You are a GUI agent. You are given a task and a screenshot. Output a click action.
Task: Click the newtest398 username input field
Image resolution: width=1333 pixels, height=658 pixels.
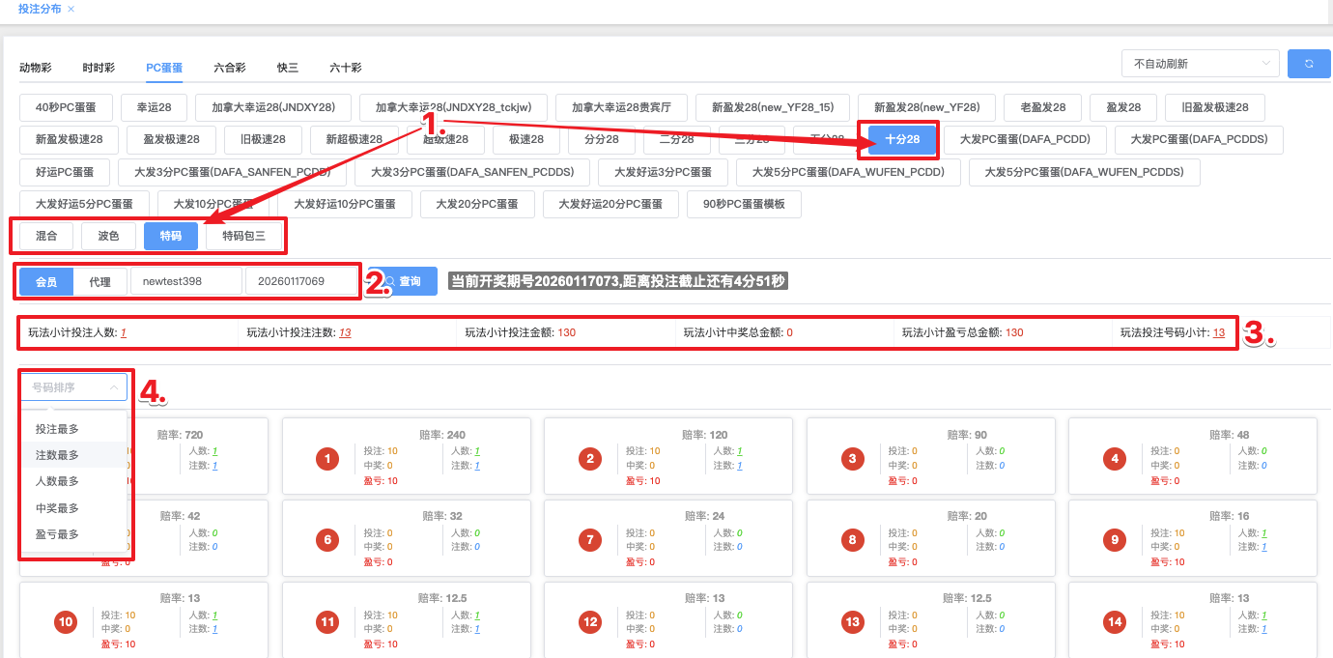point(185,282)
